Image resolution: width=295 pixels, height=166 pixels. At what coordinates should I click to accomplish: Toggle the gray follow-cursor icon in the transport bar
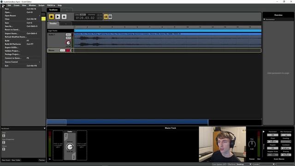[110, 17]
